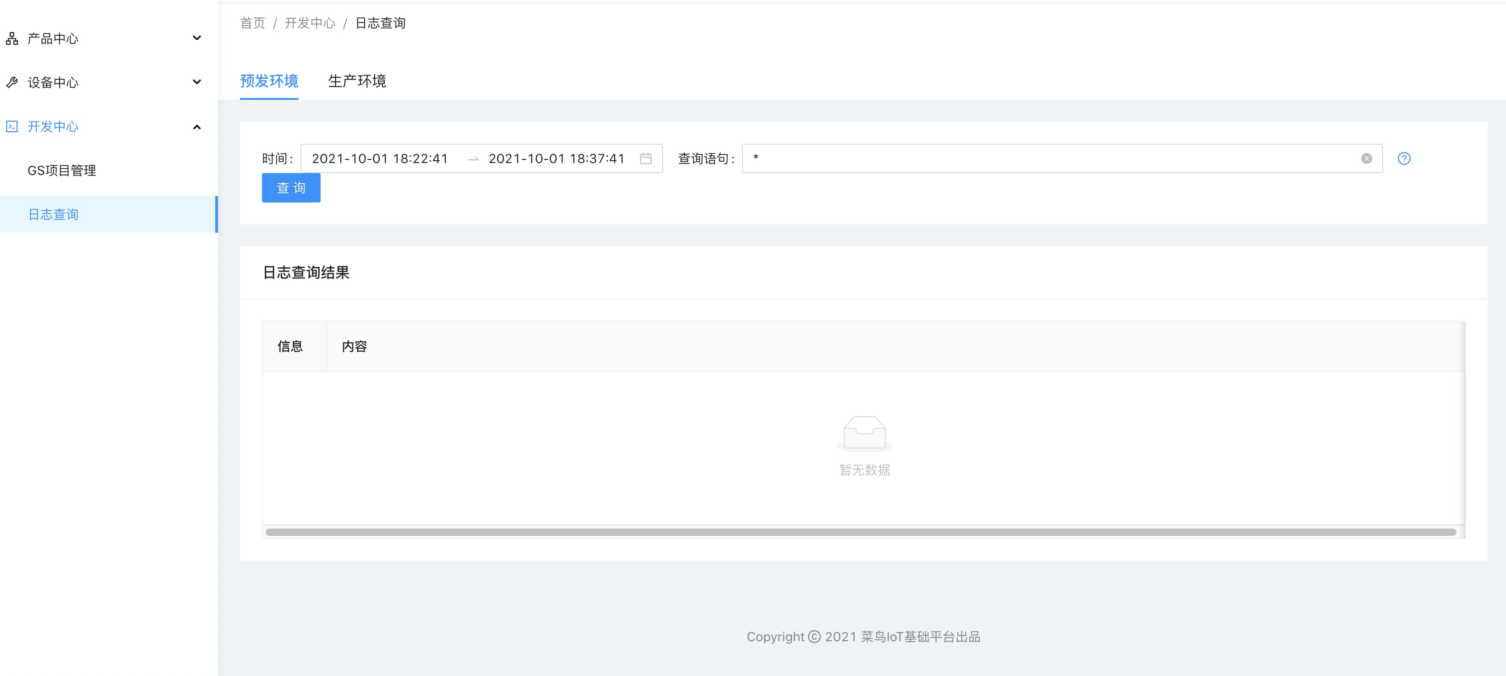Open query syntax help question-mark icon

1404,158
